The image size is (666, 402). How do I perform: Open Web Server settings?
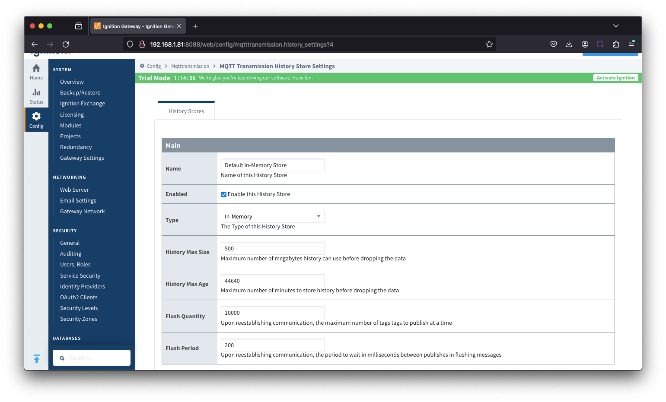(x=74, y=190)
